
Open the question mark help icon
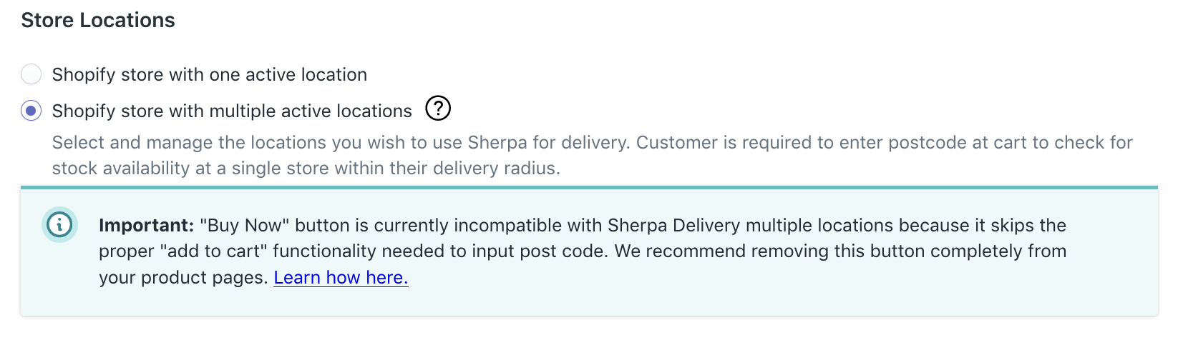click(x=438, y=109)
